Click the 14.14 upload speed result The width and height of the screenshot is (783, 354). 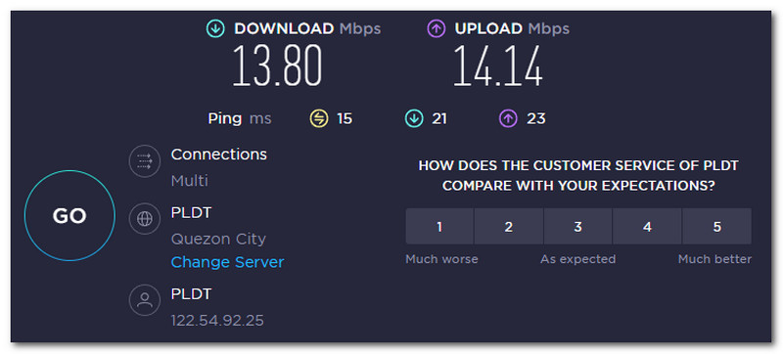tap(498, 66)
